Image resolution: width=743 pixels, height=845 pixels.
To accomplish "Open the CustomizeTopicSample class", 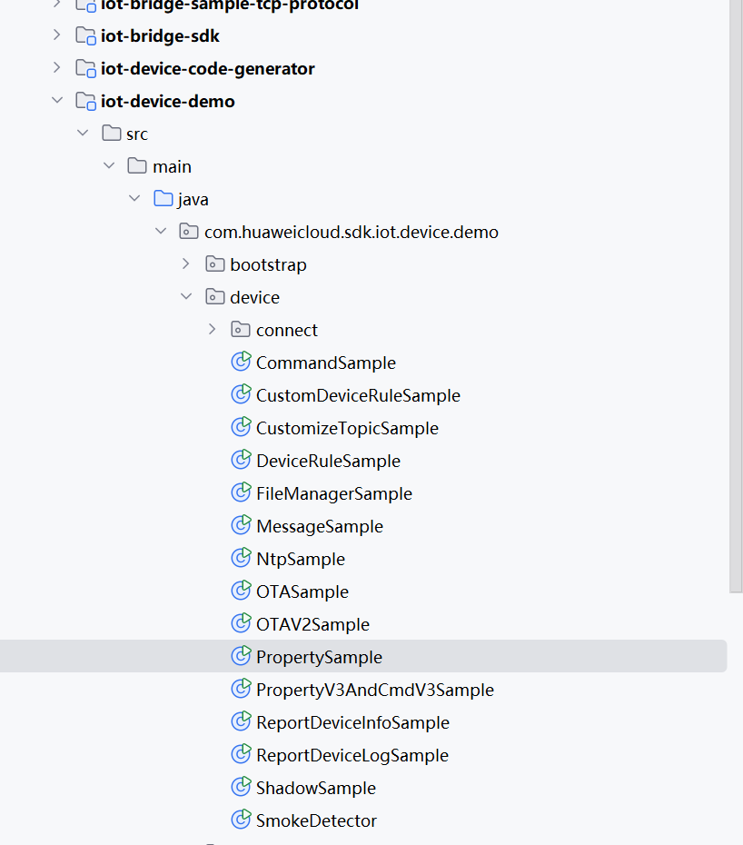I will [x=348, y=429].
